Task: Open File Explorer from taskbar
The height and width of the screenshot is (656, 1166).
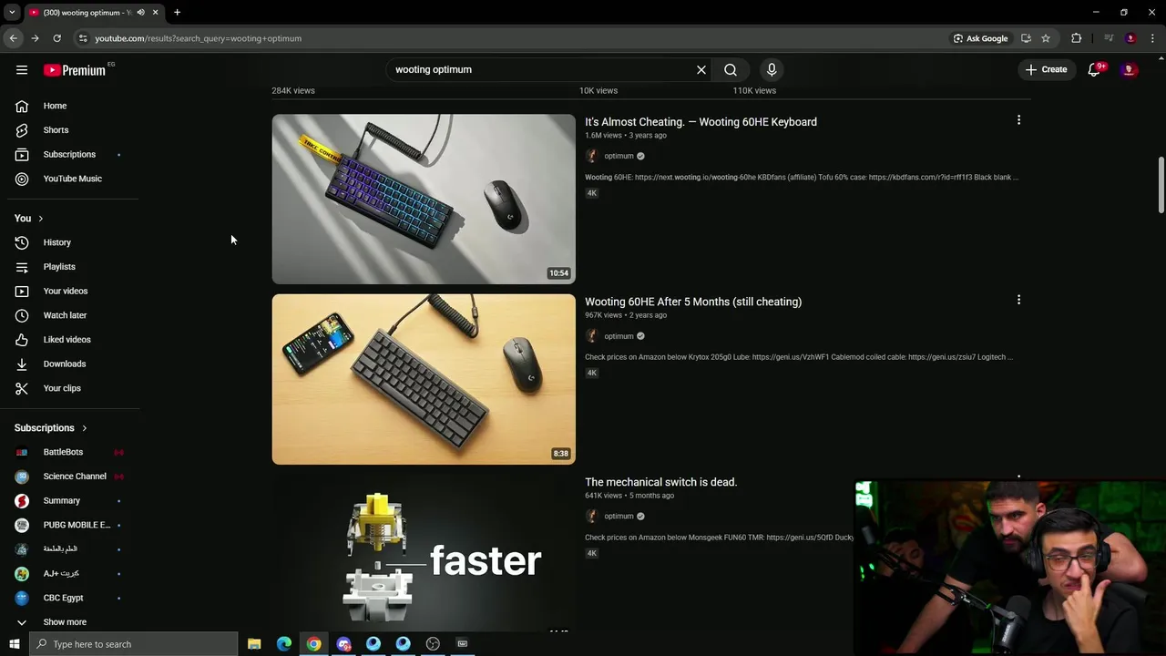Action: (254, 644)
